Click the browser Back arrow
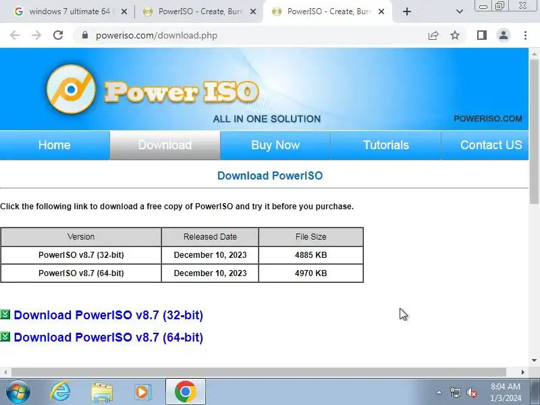 click(15, 35)
